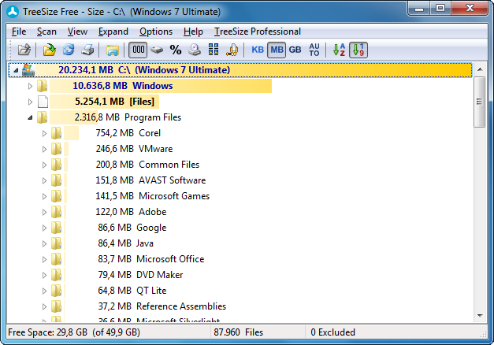The height and width of the screenshot is (345, 494).
Task: Click the options brush icon in the toolbar
Action: coord(232,50)
